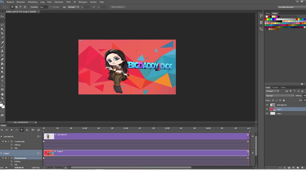Select the Paint Bucket tool

click(x=2, y=64)
